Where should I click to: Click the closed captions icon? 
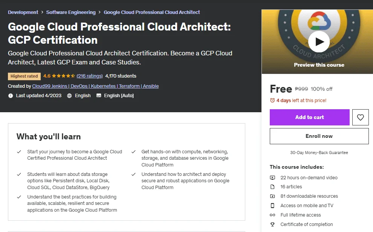(98, 96)
